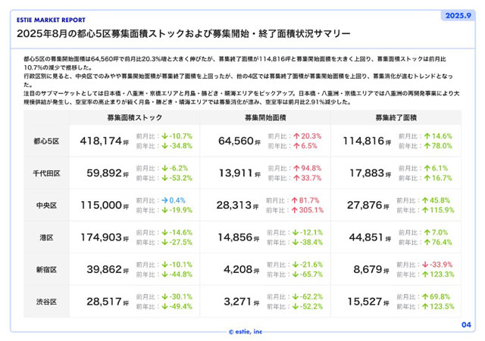The height and width of the screenshot is (341, 485).
Task: Click the blue right arrow beside 0.4%
Action: [x=164, y=200]
